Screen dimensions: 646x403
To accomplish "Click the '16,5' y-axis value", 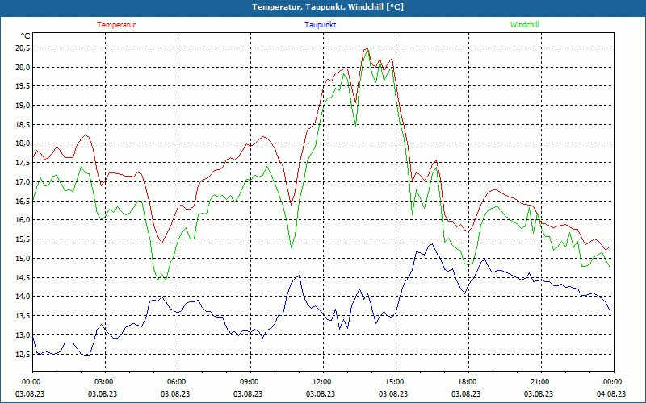I will (x=23, y=201).
